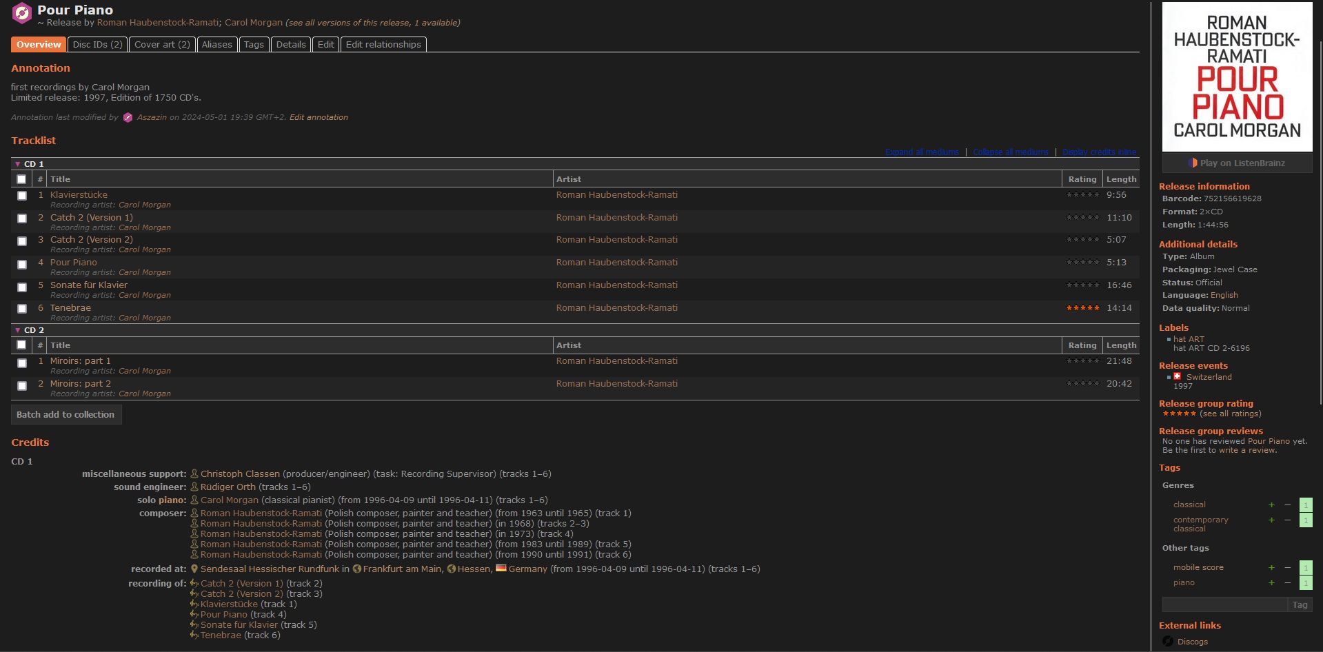Open the Tags tab
This screenshot has width=1323, height=652.
[254, 45]
